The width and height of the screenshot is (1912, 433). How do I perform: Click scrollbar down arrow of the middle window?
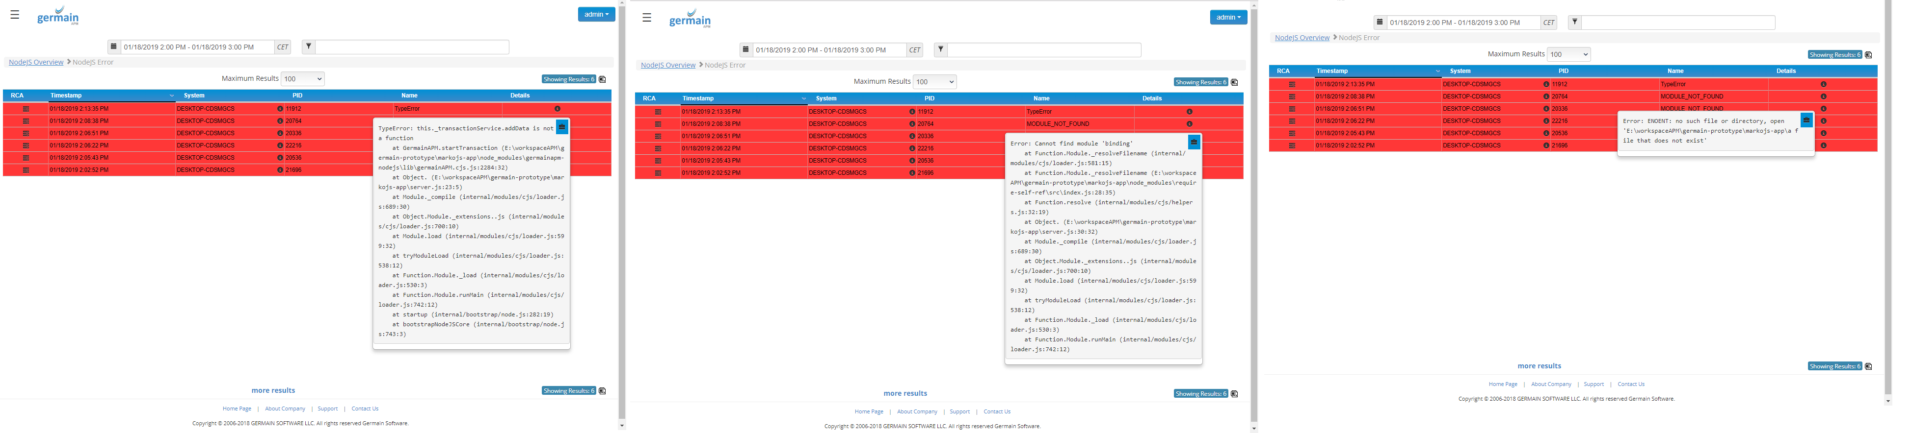(x=1253, y=428)
